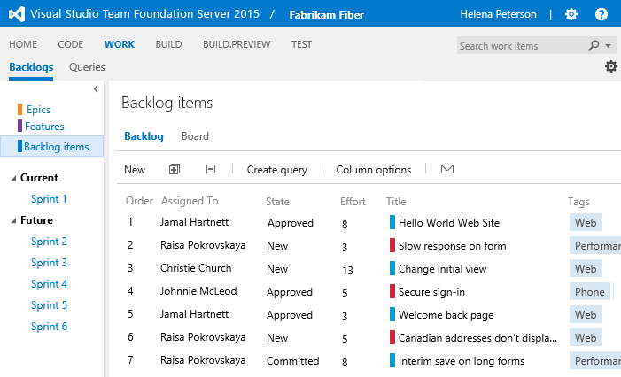Switch to the Queries tab

(x=87, y=67)
